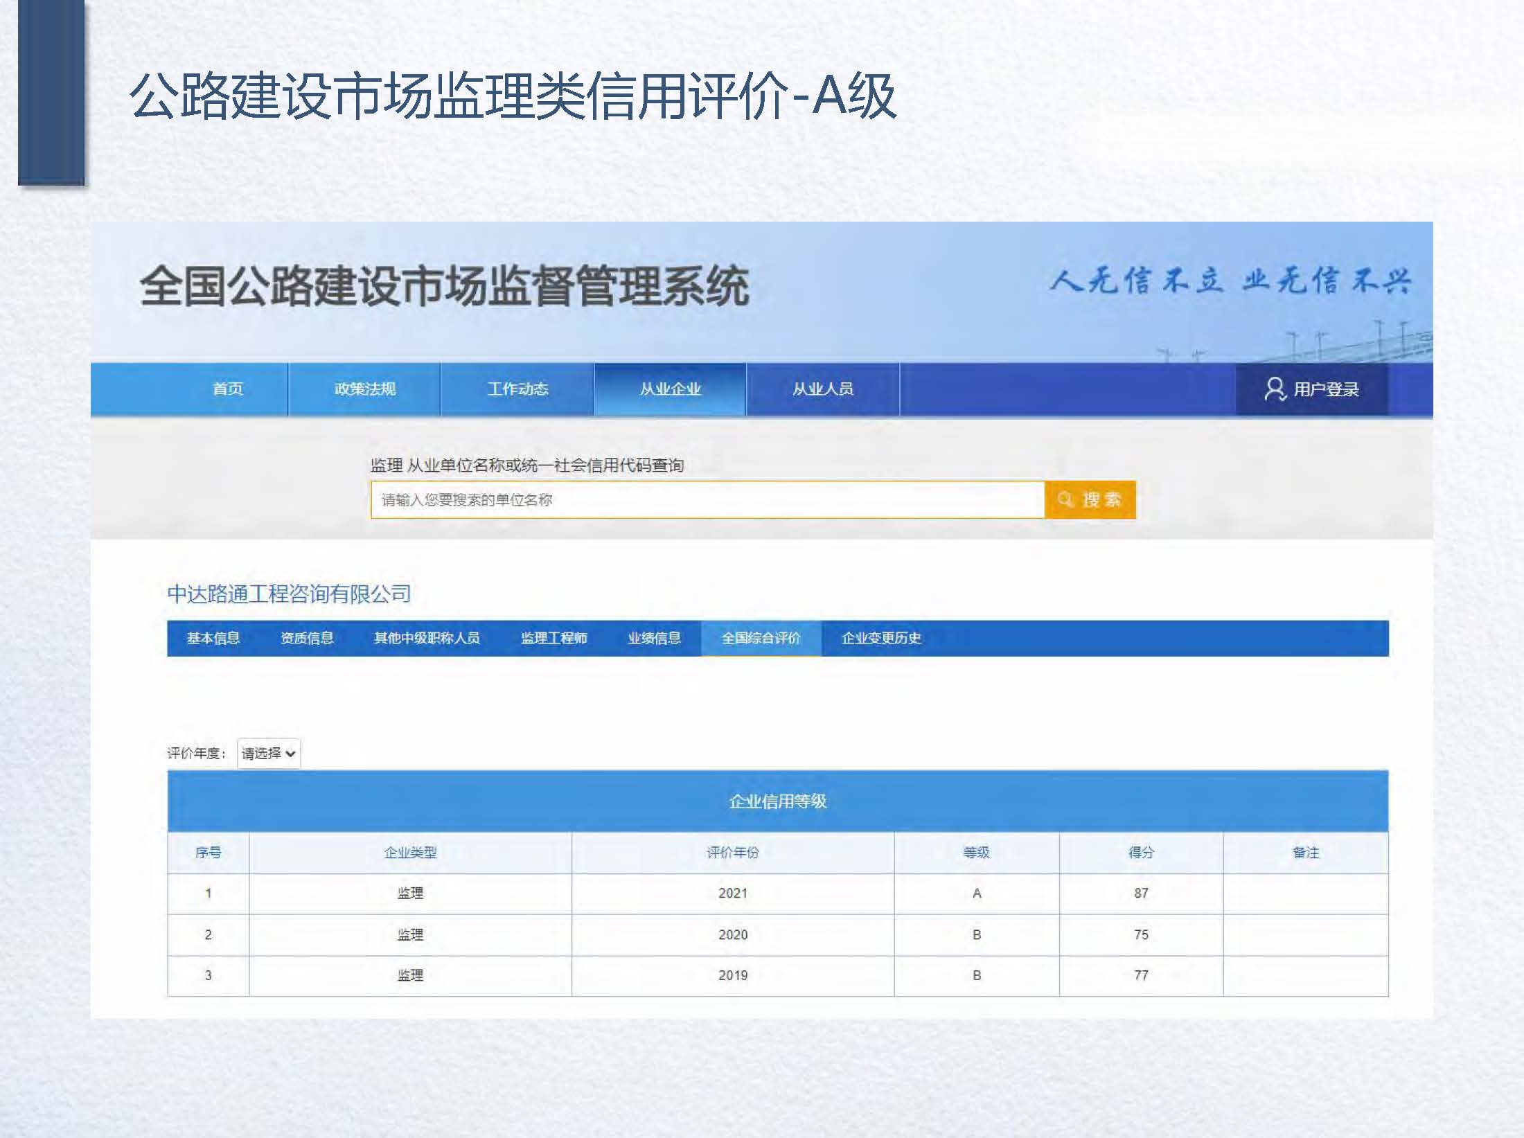Click the score 77 cell
The width and height of the screenshot is (1524, 1138).
[x=1141, y=976]
